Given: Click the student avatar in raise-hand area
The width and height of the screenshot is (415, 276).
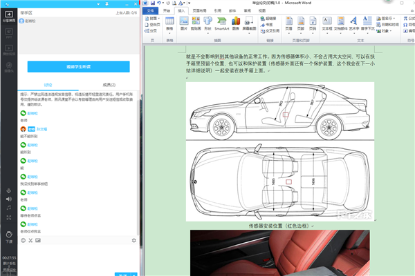Looking at the screenshot, I should click(x=21, y=21).
